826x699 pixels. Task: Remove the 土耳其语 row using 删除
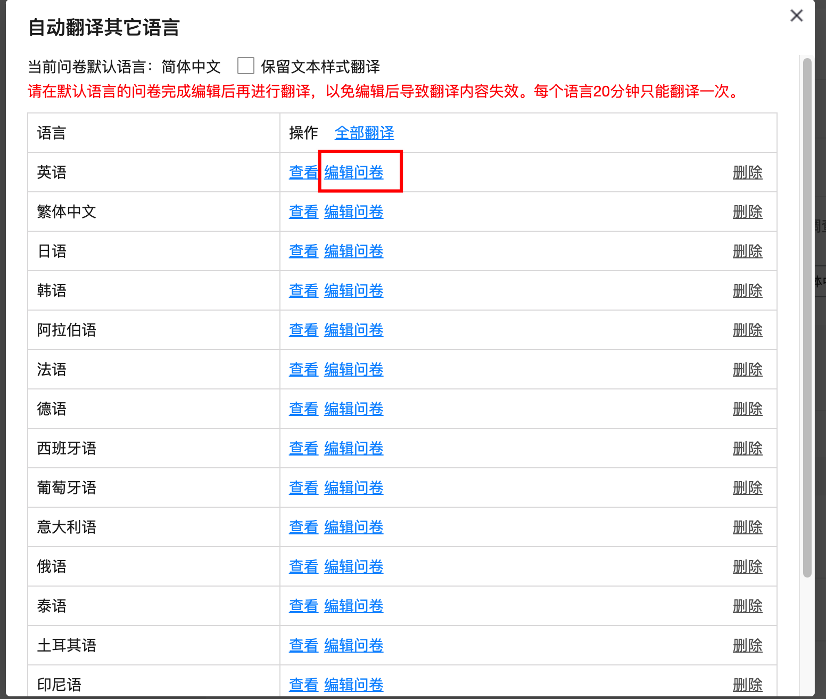(748, 645)
